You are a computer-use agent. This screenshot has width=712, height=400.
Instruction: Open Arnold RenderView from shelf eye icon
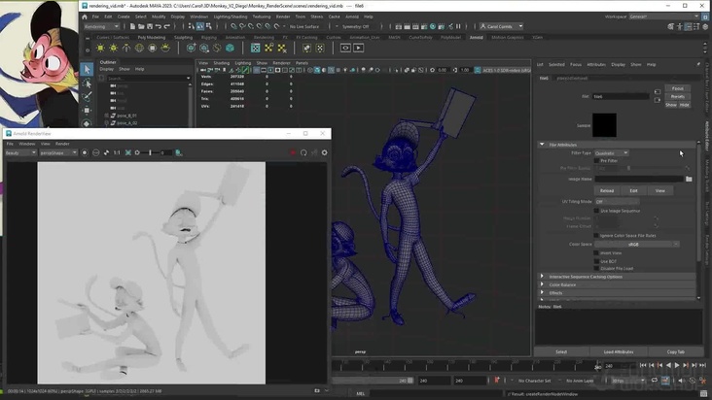click(x=345, y=48)
